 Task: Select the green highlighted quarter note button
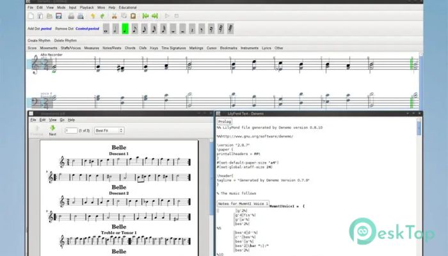(x=125, y=29)
